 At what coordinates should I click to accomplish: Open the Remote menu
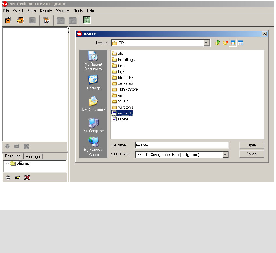[46, 10]
